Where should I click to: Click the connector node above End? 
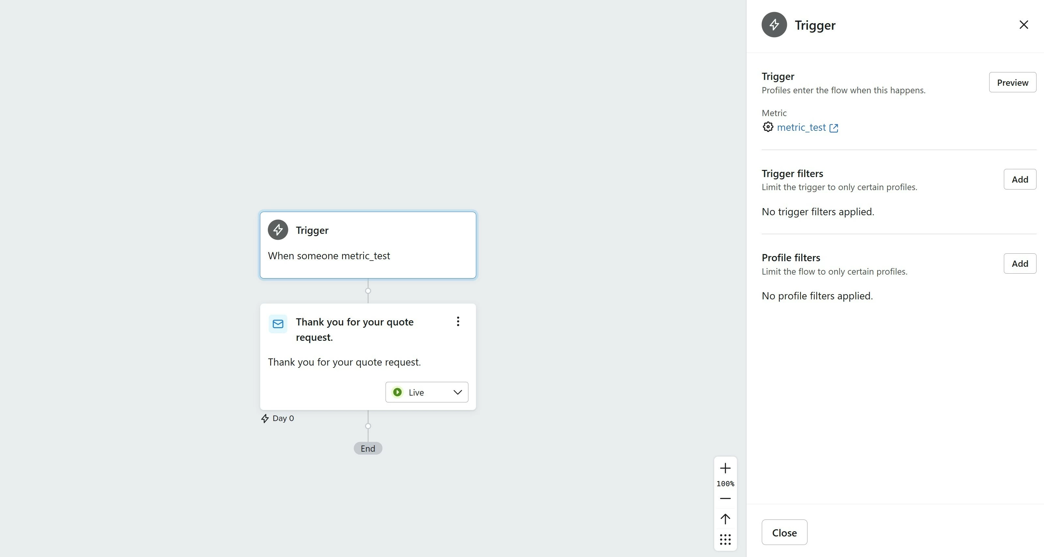(368, 426)
